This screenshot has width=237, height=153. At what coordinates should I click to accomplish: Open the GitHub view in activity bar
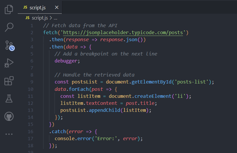9,117
